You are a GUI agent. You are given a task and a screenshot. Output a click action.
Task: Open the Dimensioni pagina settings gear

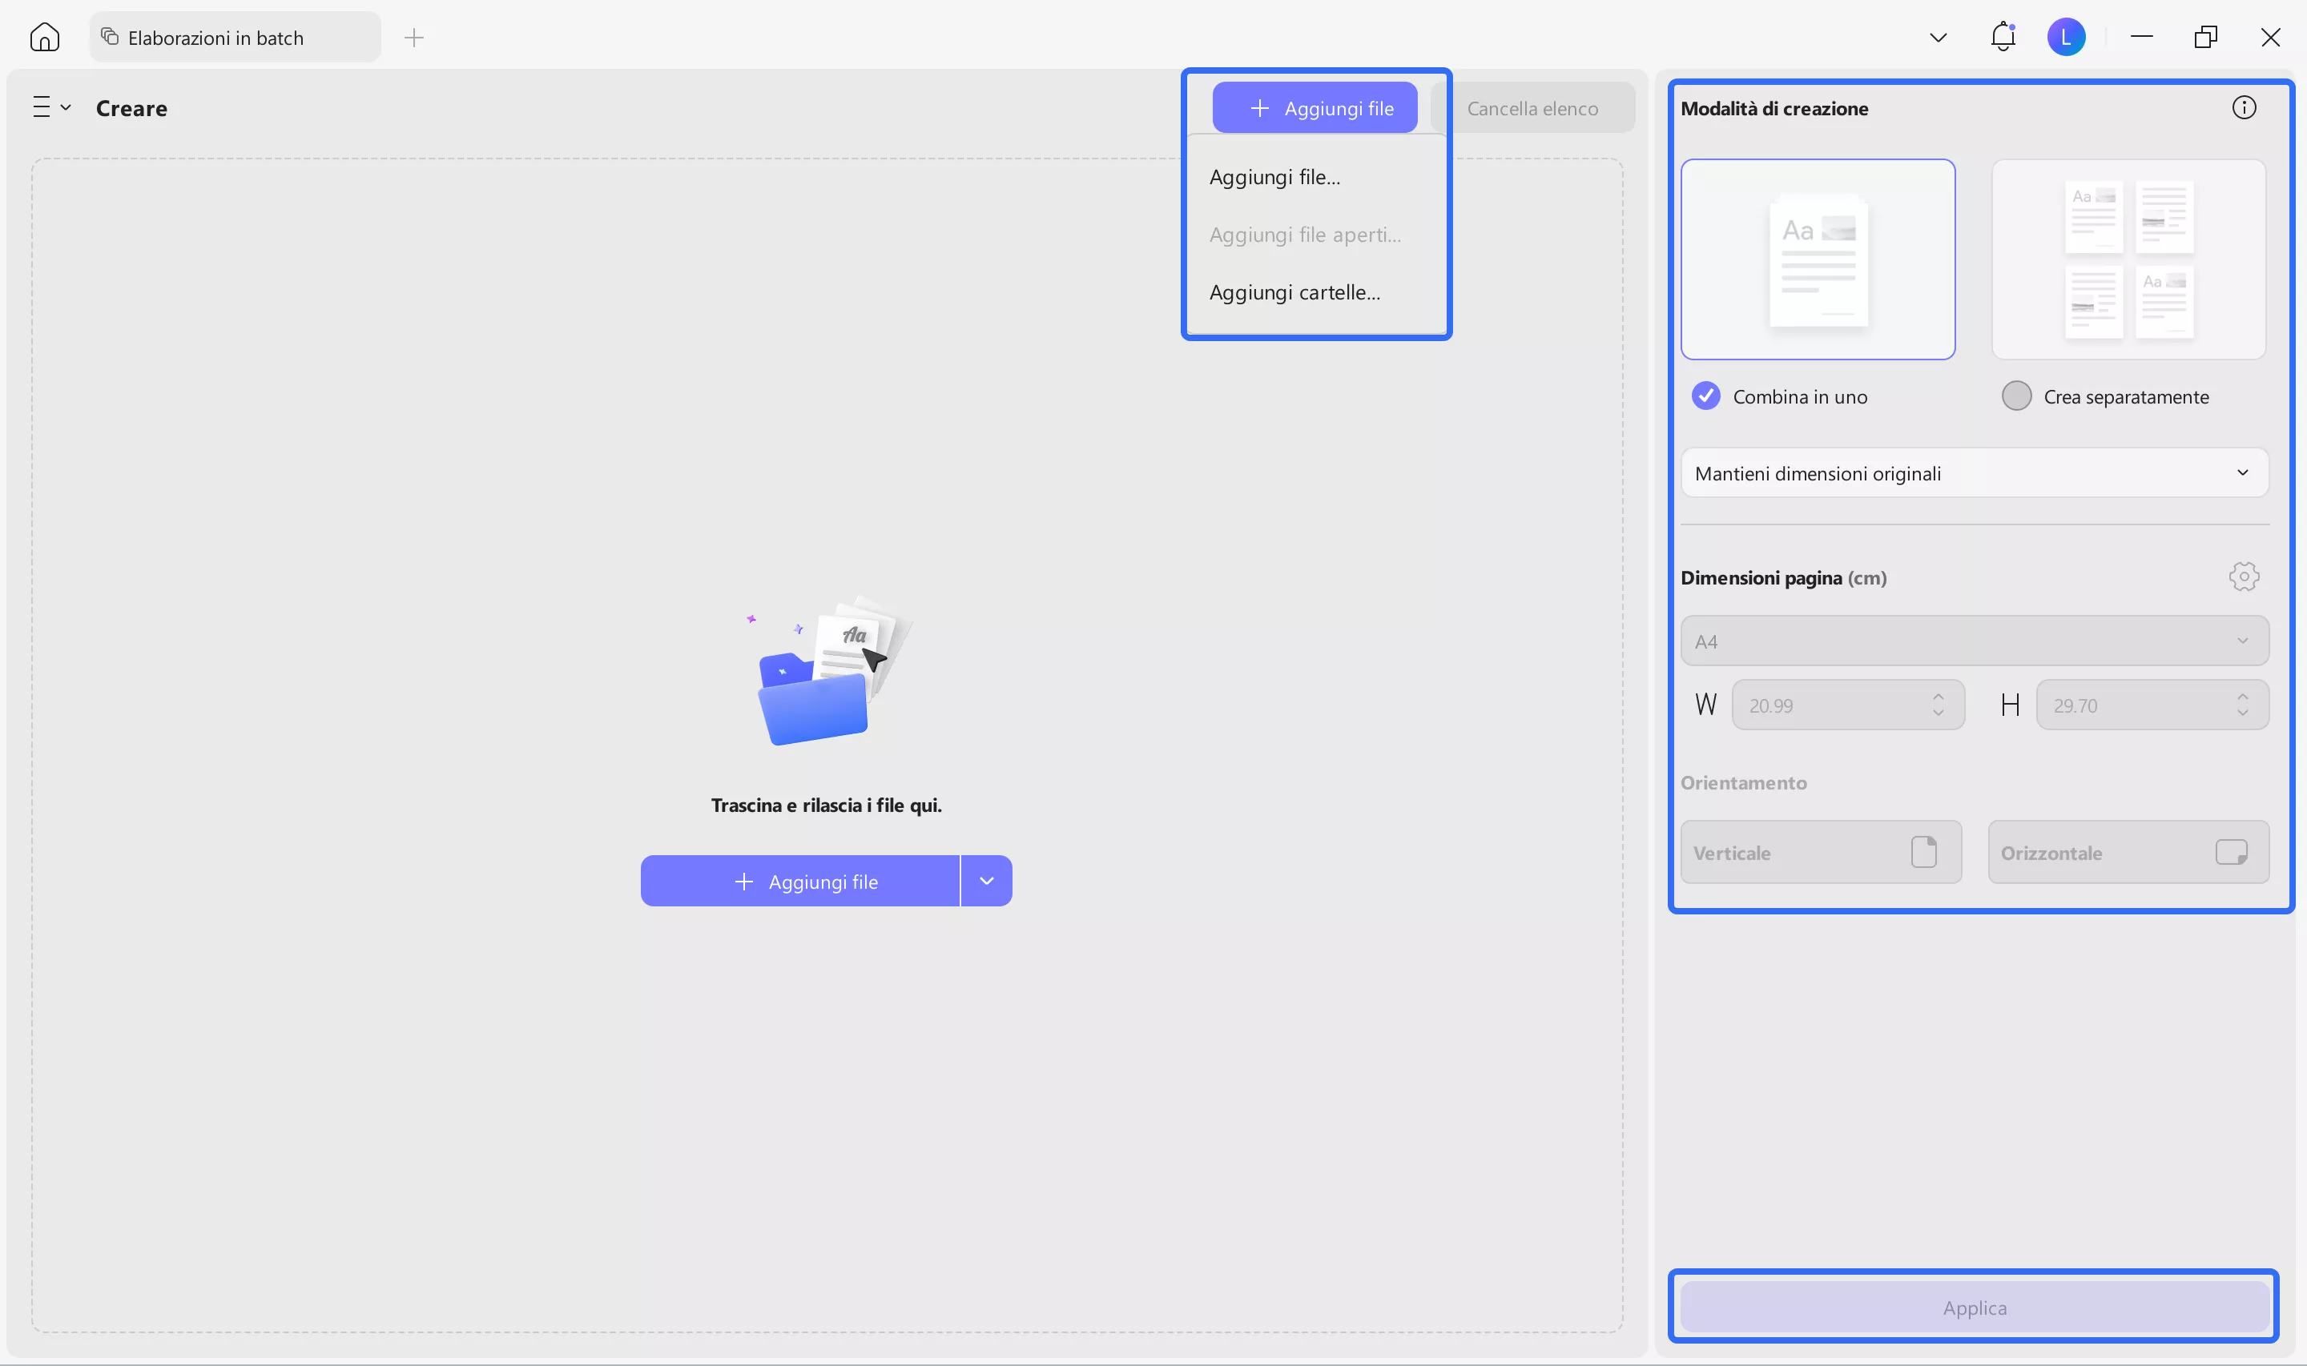point(2243,577)
